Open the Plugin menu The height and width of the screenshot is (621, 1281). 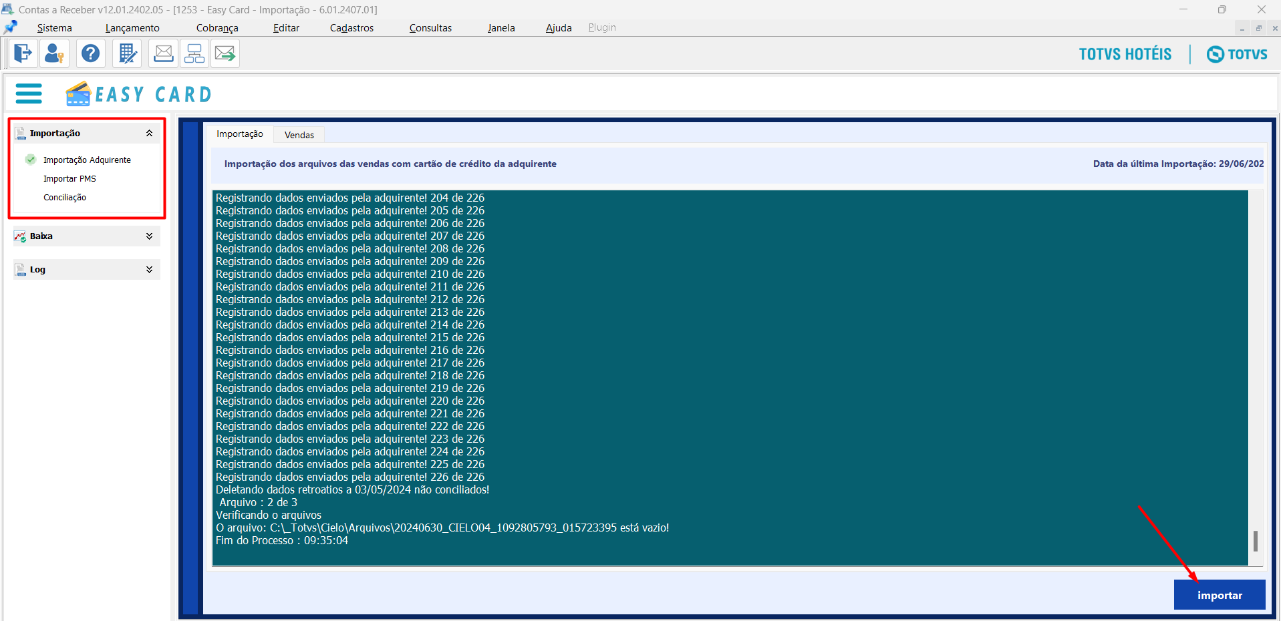(x=602, y=27)
